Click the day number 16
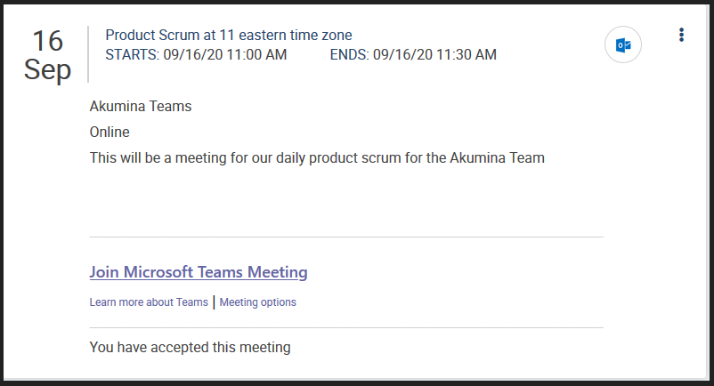 pyautogui.click(x=48, y=41)
